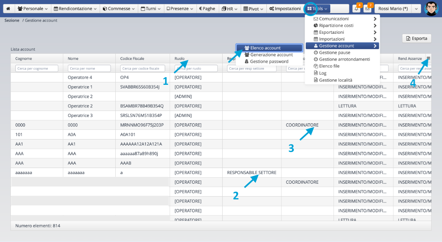Image resolution: width=442 pixels, height=242 pixels.
Task: Open the messages envelope icon
Action: tap(367, 9)
